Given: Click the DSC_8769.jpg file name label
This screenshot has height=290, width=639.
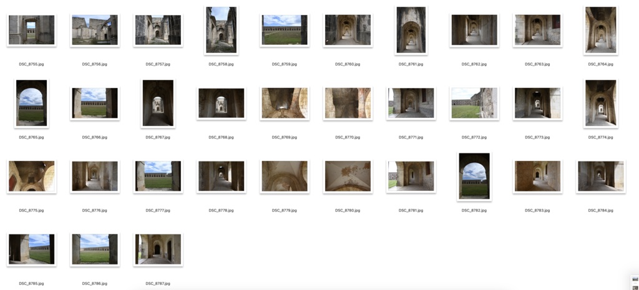Looking at the screenshot, I should point(285,137).
